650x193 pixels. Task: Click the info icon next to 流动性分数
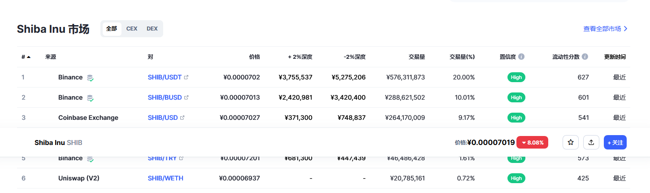[585, 57]
